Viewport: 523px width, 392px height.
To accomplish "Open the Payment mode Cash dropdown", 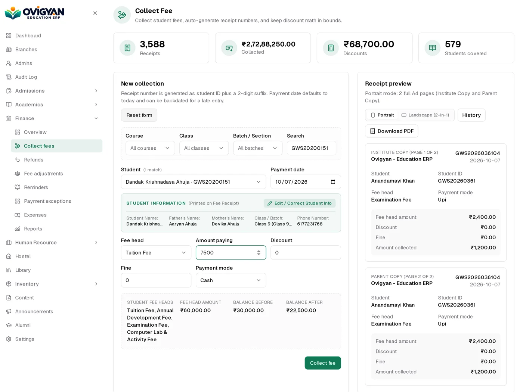I will 231,280.
